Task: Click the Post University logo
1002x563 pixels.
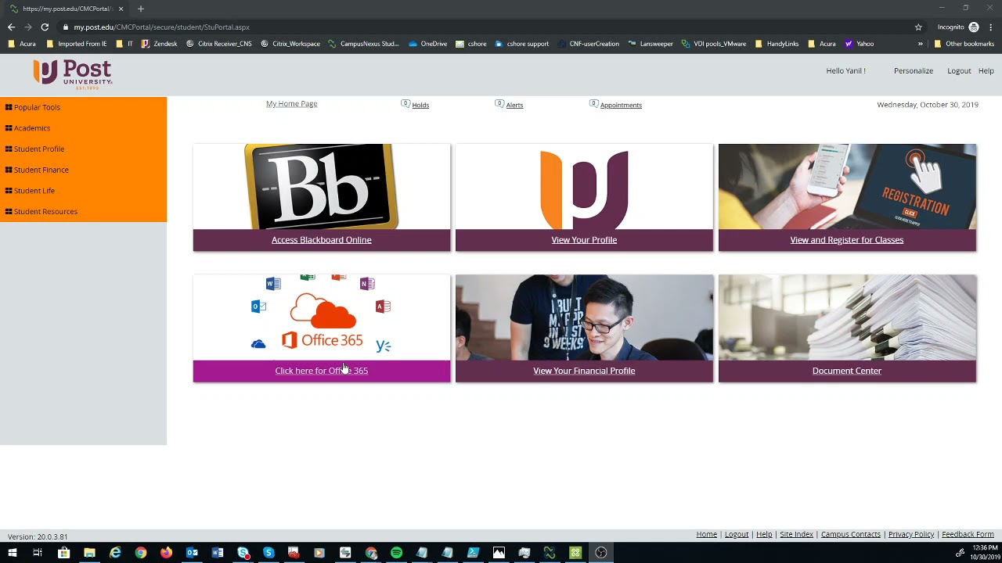Action: [73, 74]
